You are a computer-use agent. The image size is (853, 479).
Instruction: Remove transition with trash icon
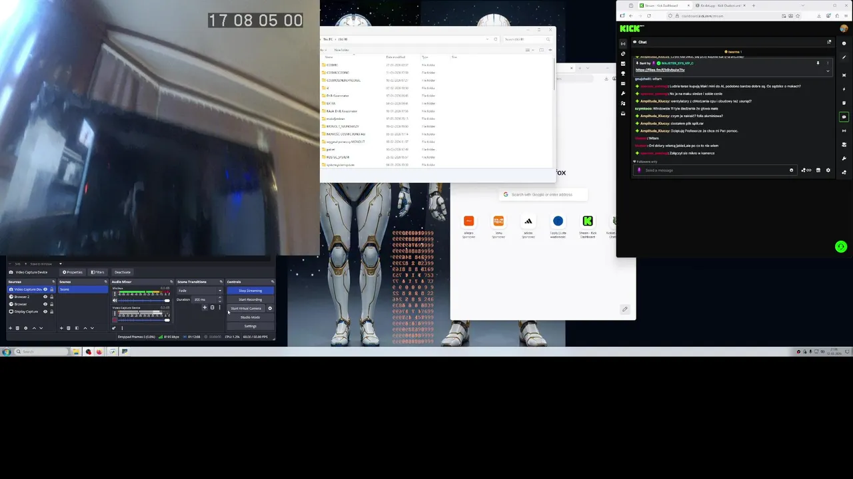tap(212, 307)
